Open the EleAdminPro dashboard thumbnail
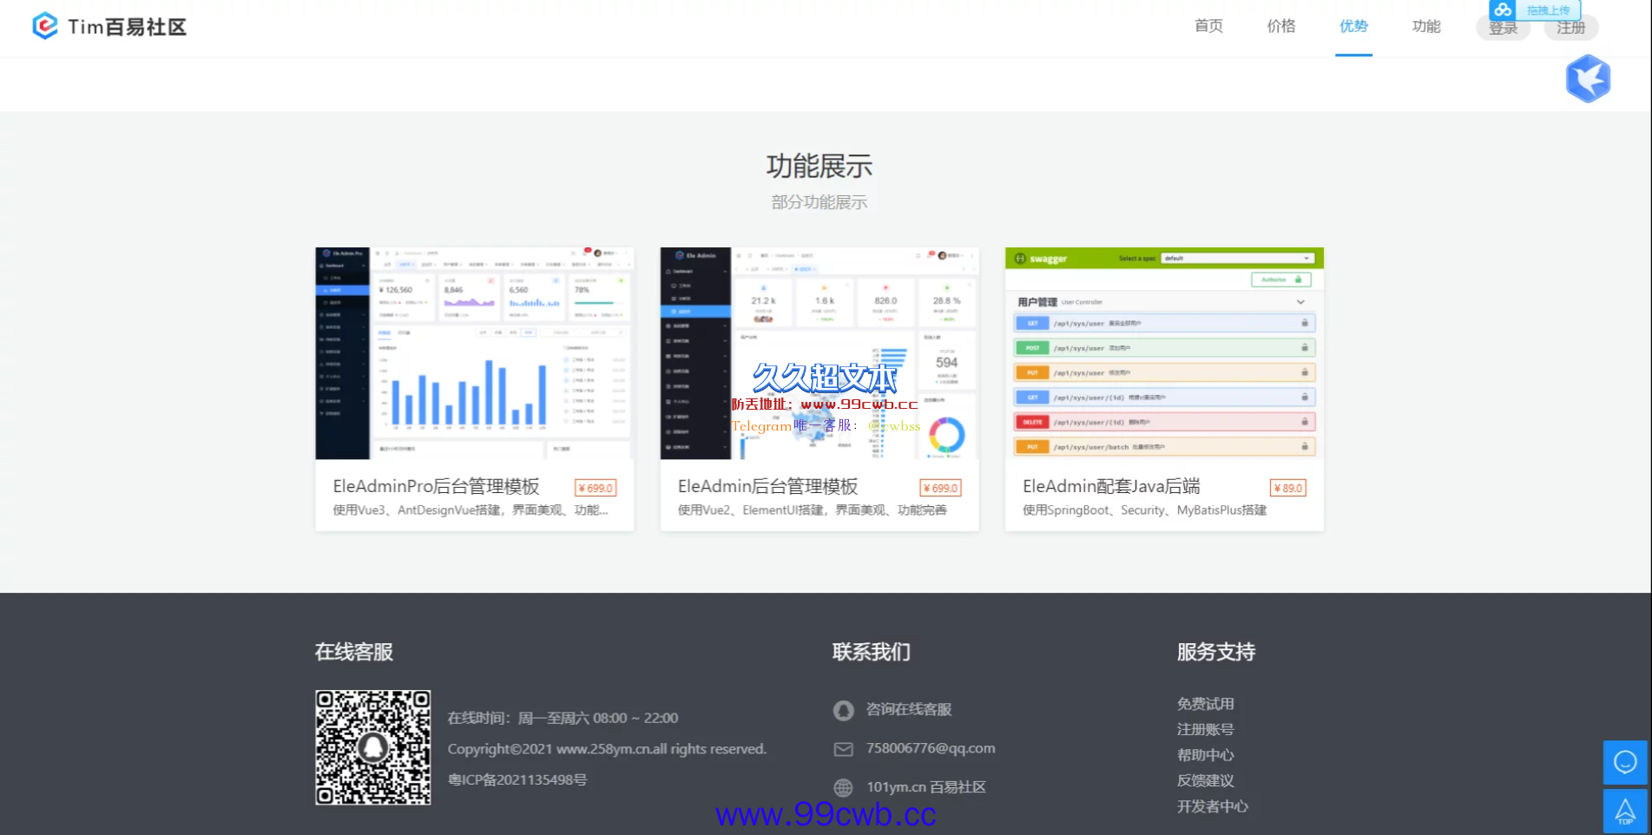 (475, 353)
